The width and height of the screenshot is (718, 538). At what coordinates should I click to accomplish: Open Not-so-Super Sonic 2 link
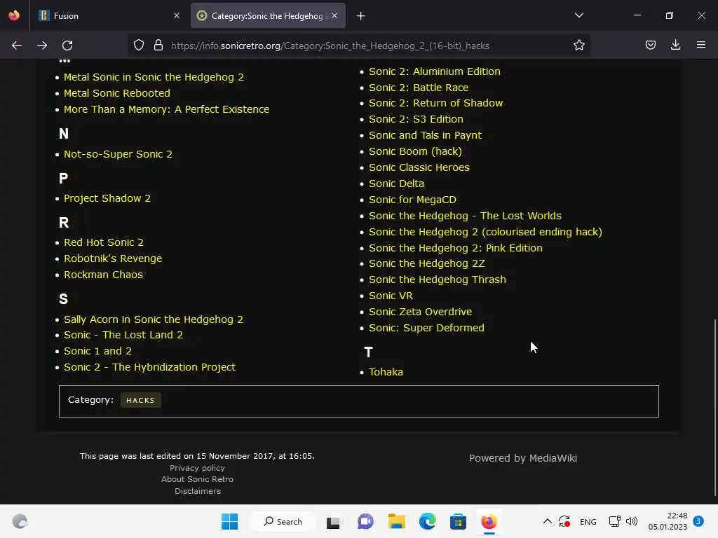118,154
